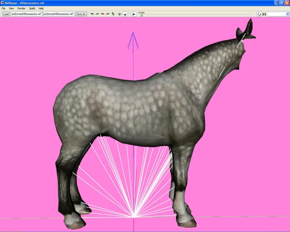Image resolution: width=290 pixels, height=232 pixels.
Task: Enable animation playback with the play toggle
Action: coord(133,14)
